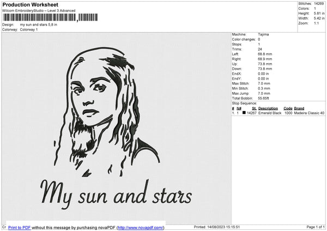Click the 'Trims: 24' value
The height and width of the screenshot is (231, 327).
[260, 49]
